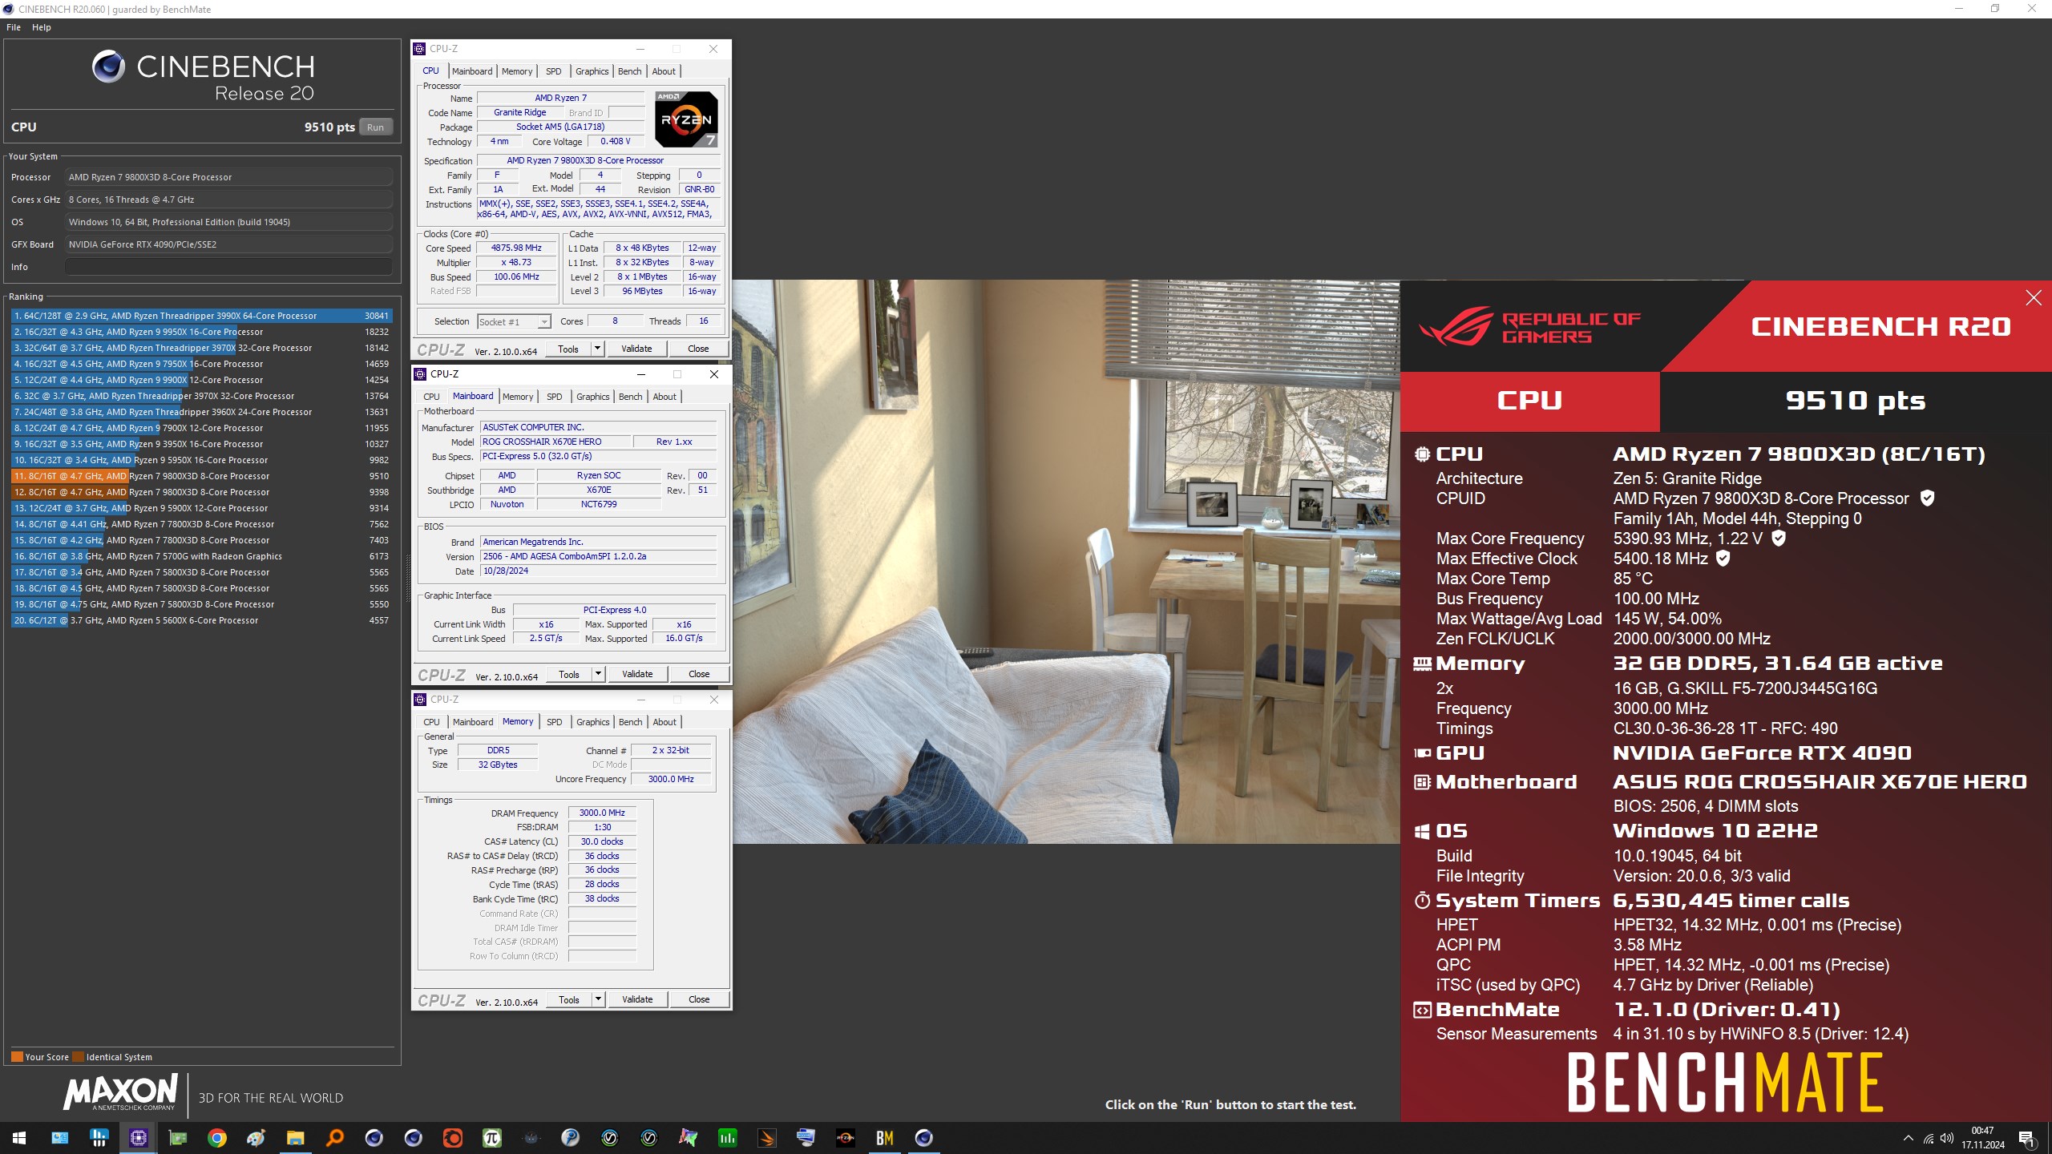Open Tools dropdown arrow in Memory tab window

click(x=598, y=999)
